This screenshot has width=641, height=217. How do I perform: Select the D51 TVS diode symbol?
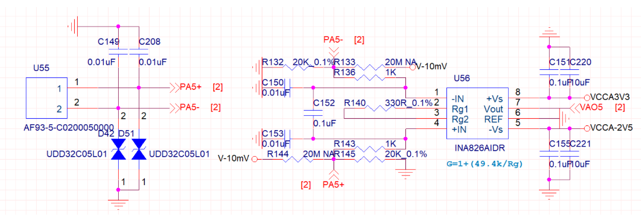[139, 148]
